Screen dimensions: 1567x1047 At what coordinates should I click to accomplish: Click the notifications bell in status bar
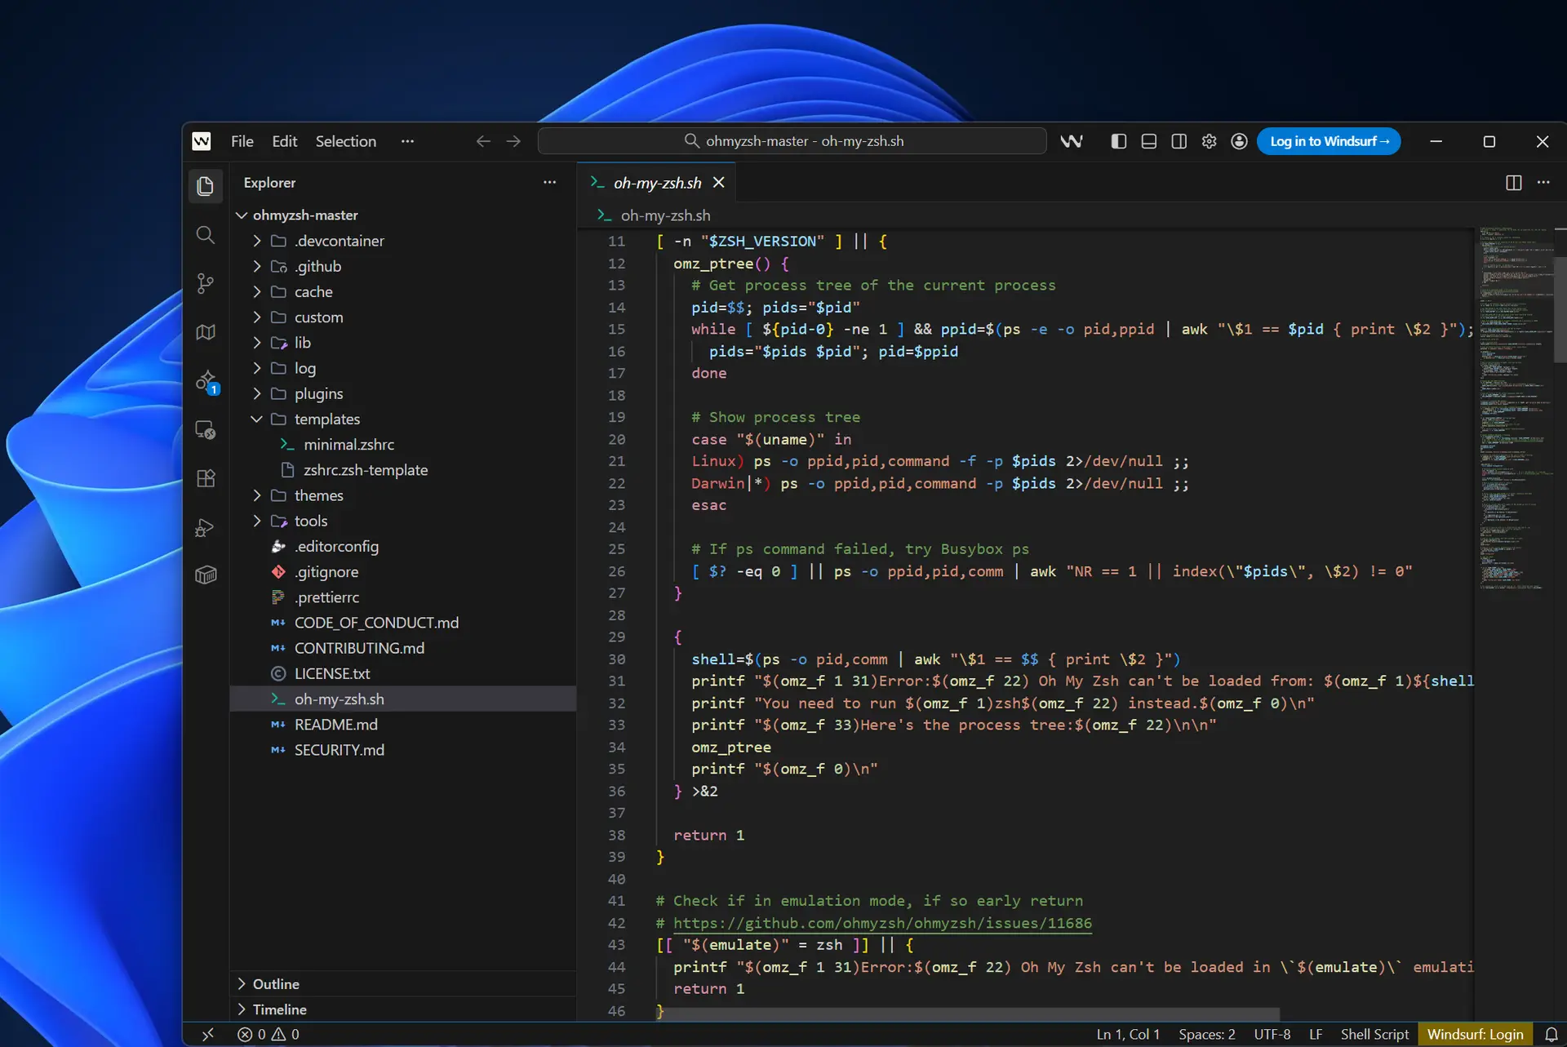pos(1551,1034)
